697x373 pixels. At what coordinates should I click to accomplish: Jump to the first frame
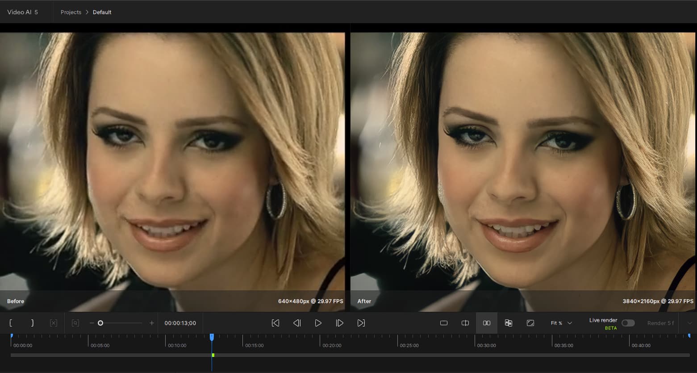click(x=275, y=323)
